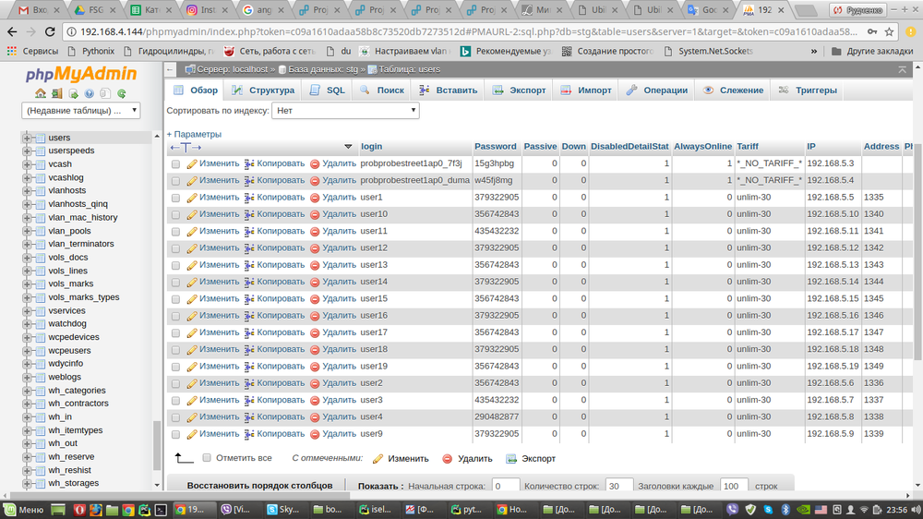Click sidebar table list vertical scrollbar
The width and height of the screenshot is (923, 519).
click(x=157, y=445)
